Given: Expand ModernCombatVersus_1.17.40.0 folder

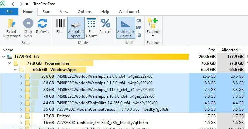Looking at the screenshot, I should (21, 109).
